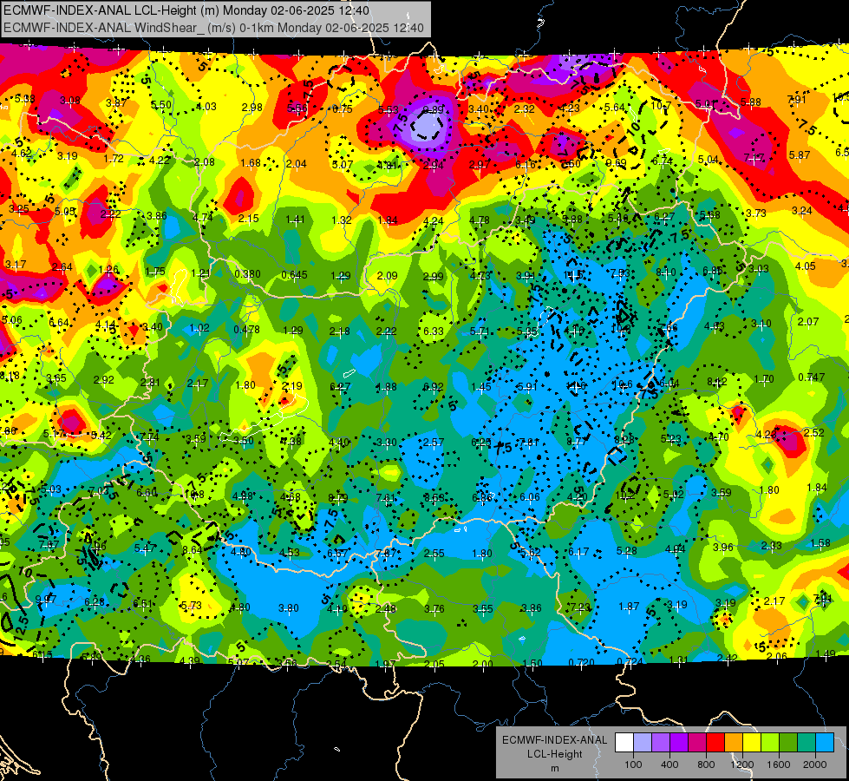
Task: Click the 'LCL-Height' legend caption
Action: [x=554, y=754]
